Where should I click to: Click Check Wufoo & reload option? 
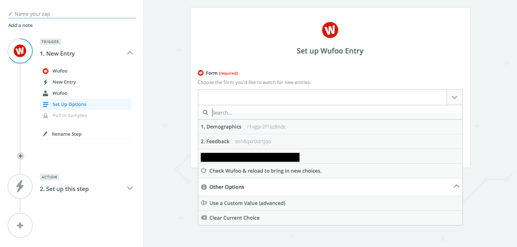330,171
